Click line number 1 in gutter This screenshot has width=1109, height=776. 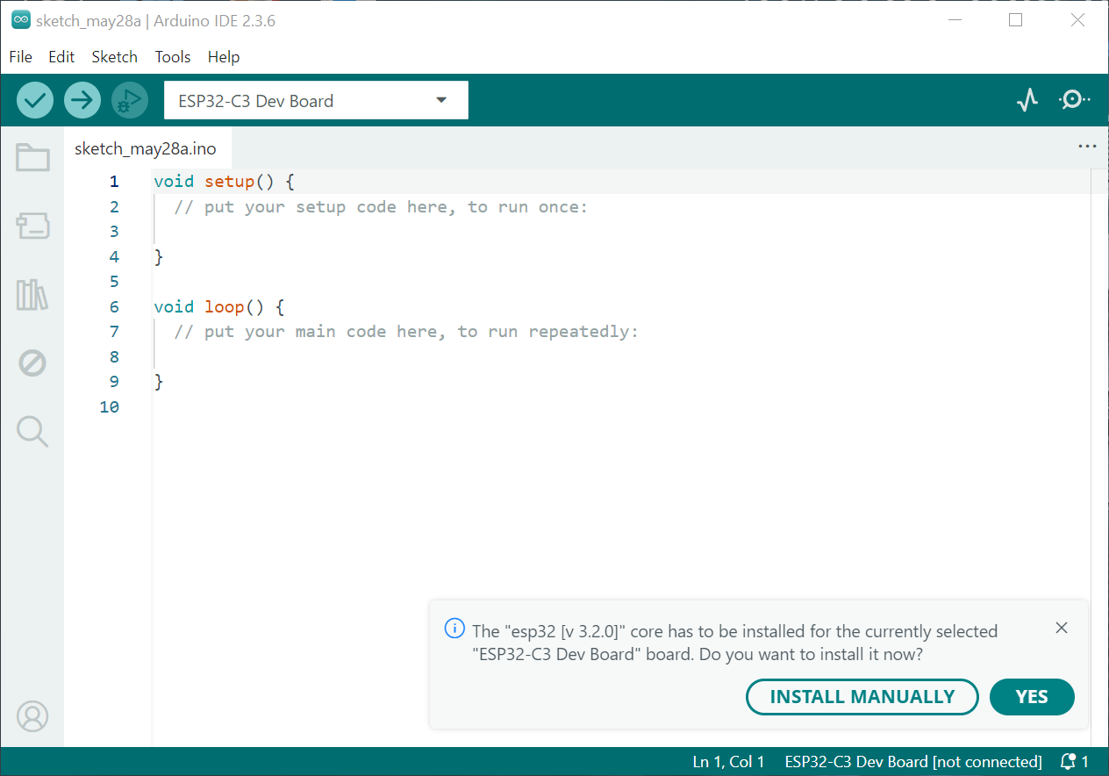114,182
